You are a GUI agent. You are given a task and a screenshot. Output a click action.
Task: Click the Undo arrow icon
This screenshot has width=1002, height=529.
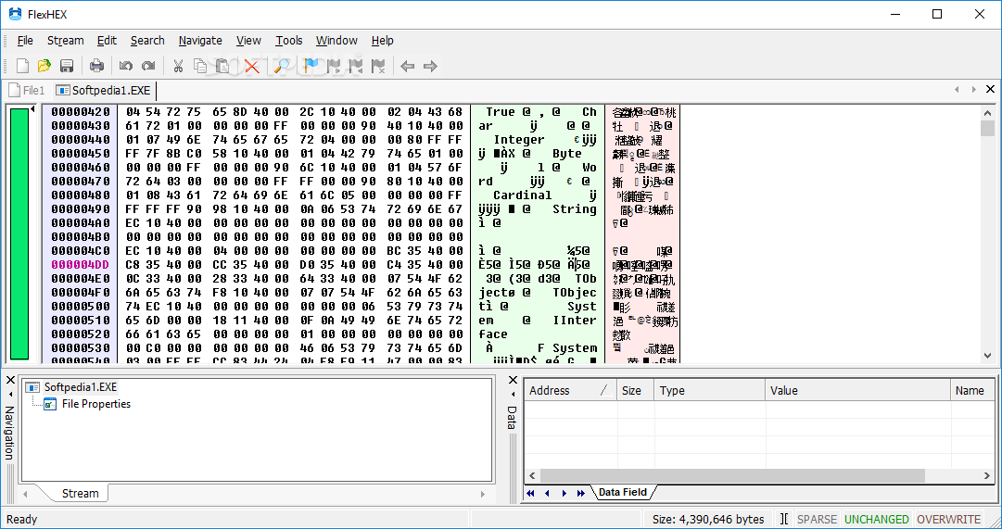(x=126, y=65)
